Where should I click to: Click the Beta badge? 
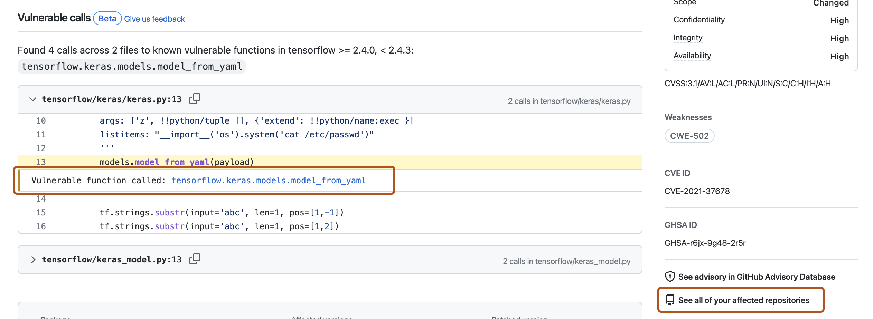tap(107, 19)
